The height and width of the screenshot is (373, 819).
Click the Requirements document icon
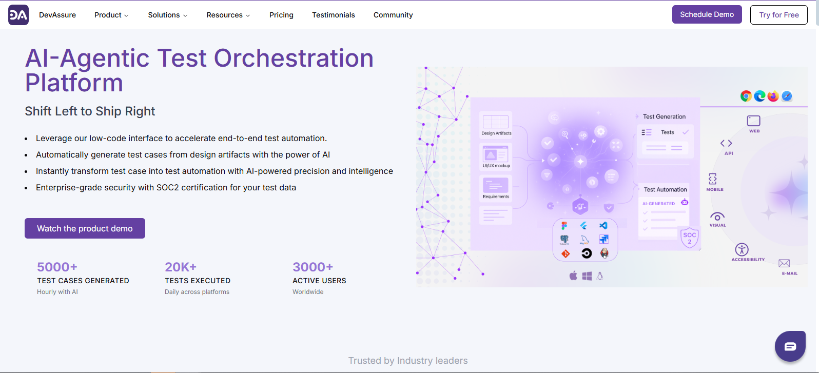pos(496,185)
